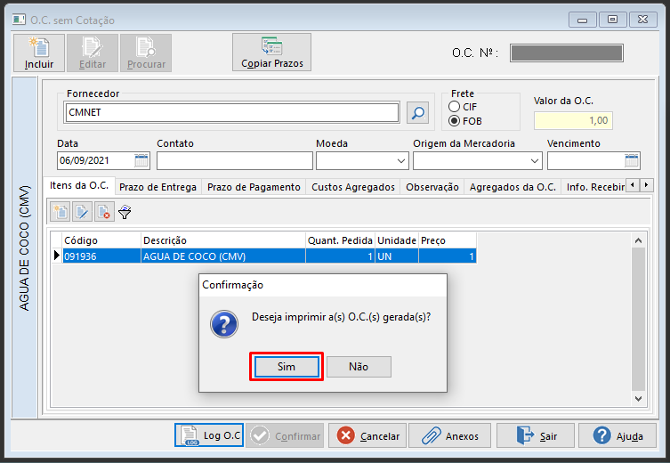Expand the Moeda dropdown
Viewport: 670px width, 463px height.
click(400, 161)
